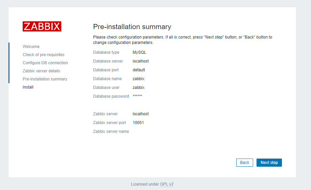
Task: Click the Database name label
Action: (107, 79)
